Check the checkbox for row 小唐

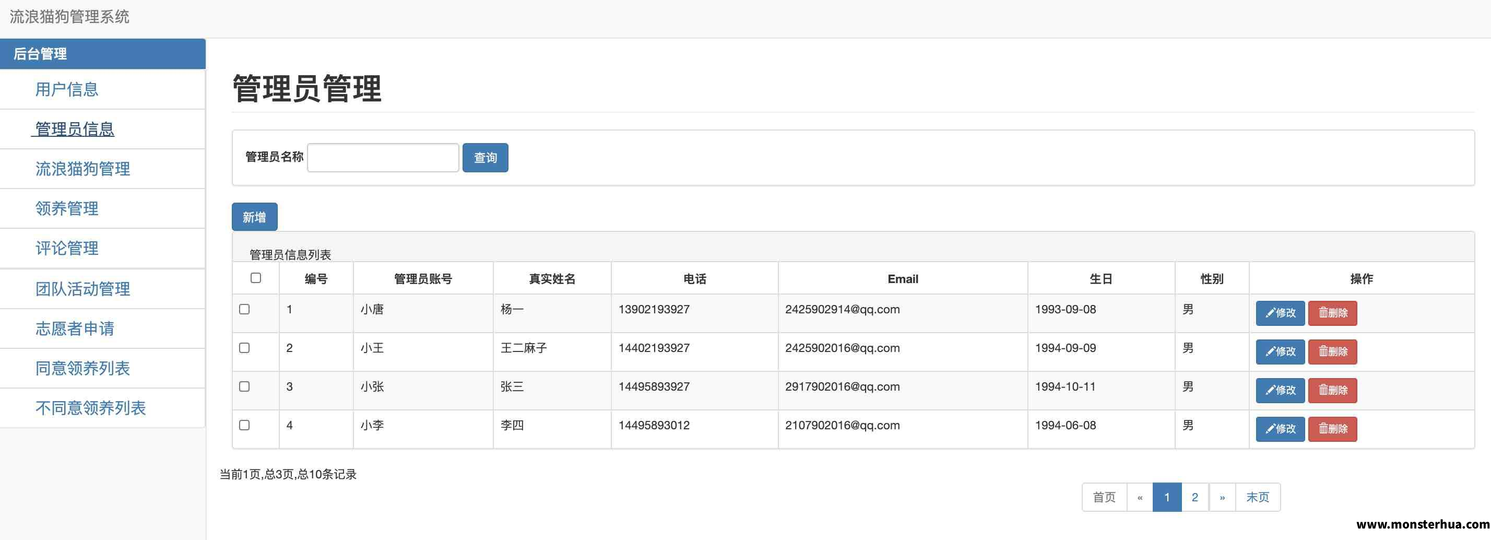[244, 309]
